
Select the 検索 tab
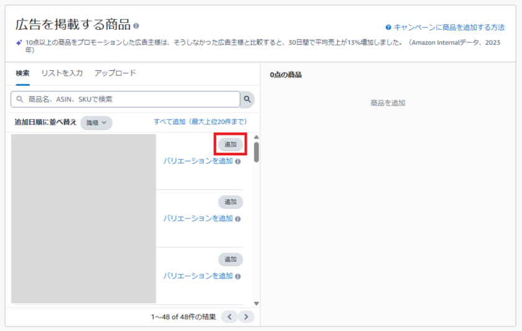pyautogui.click(x=22, y=73)
